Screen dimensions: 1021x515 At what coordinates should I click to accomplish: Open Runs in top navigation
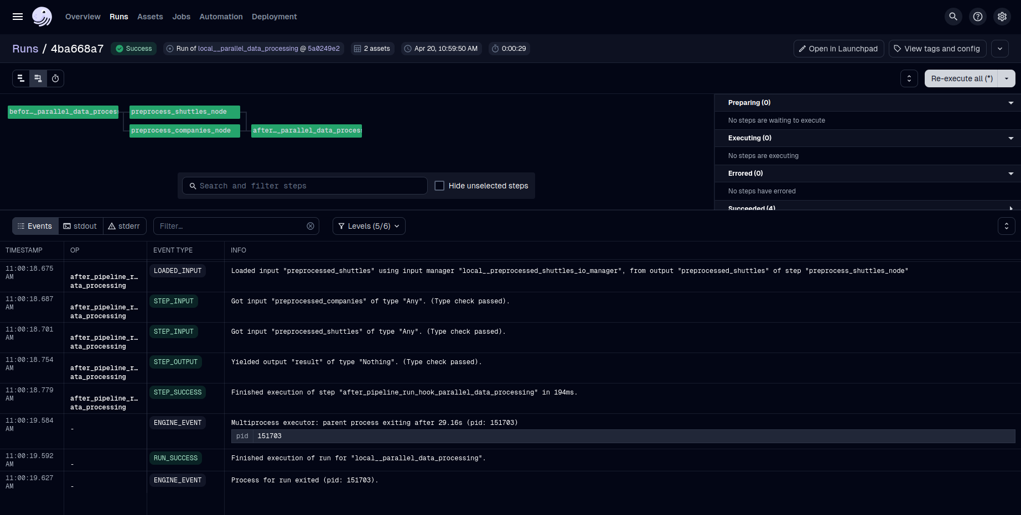[119, 17]
